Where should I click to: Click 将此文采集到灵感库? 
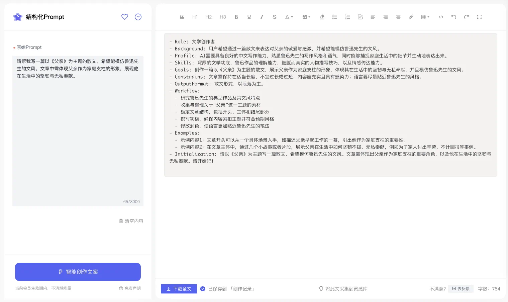coord(343,289)
